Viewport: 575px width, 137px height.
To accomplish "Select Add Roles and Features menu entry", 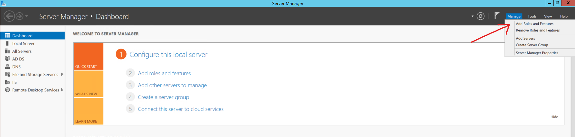I will click(x=535, y=24).
